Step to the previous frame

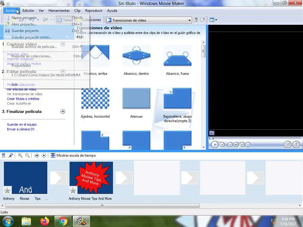coord(236,145)
